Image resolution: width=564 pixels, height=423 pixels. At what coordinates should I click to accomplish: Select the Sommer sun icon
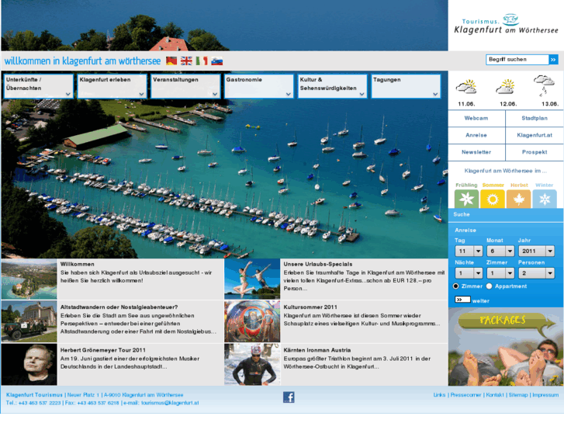click(x=493, y=199)
